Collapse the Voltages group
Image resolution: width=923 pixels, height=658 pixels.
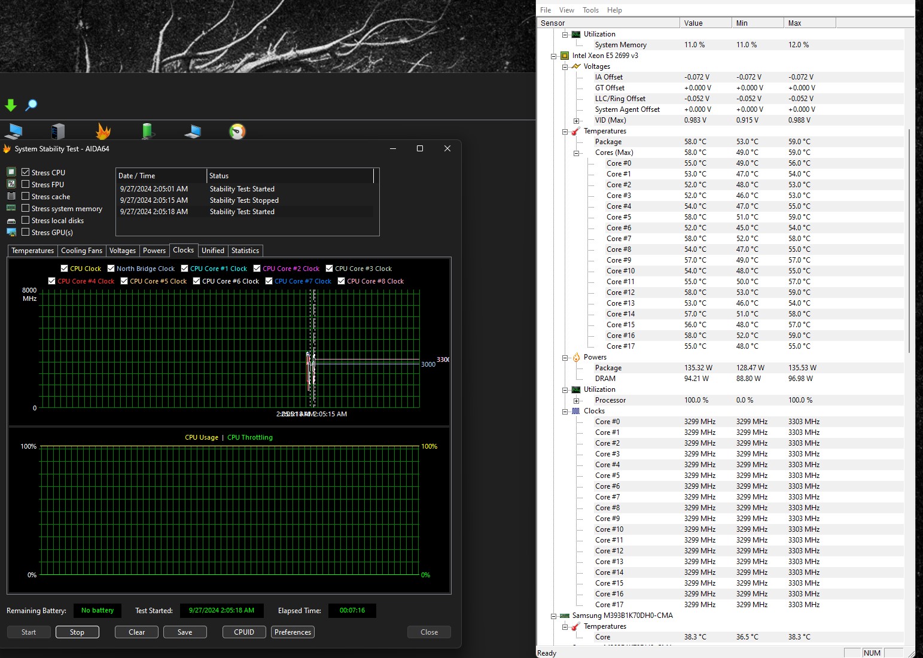(565, 67)
